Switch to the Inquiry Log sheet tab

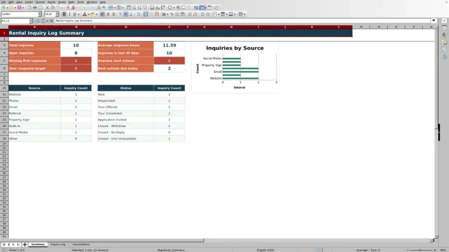[x=58, y=245]
